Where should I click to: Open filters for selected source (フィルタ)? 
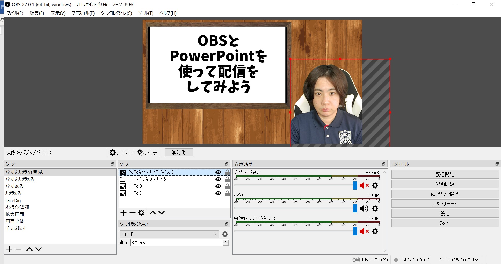pyautogui.click(x=148, y=152)
